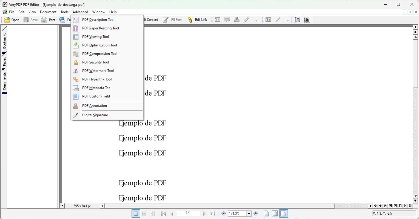Open the View menu
Image resolution: width=419 pixels, height=219 pixels.
tap(32, 12)
